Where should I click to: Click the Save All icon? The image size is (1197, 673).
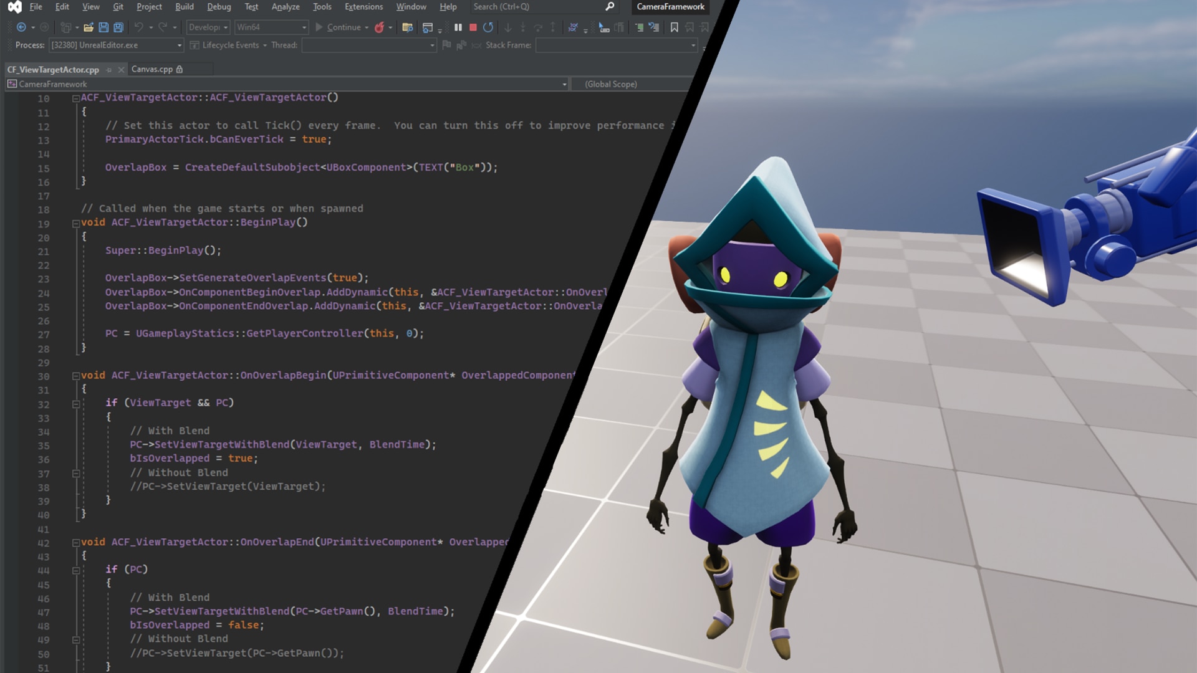pos(118,27)
